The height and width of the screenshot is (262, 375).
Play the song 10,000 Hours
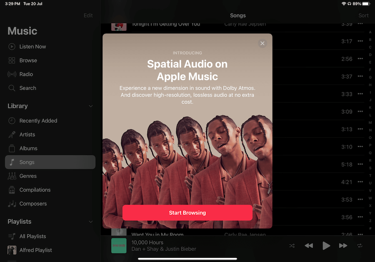[x=326, y=246]
